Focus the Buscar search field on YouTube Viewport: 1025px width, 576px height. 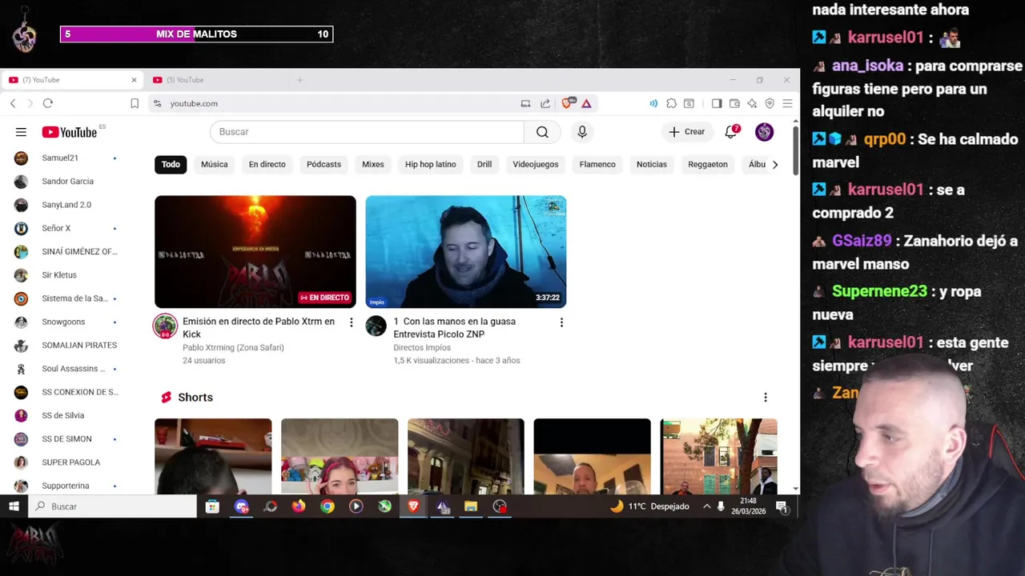point(367,132)
